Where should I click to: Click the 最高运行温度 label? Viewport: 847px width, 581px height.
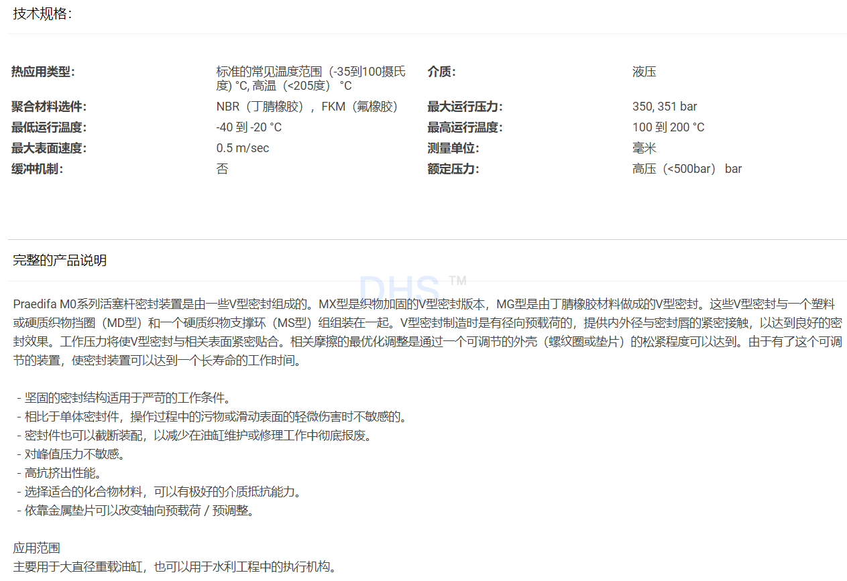pos(465,127)
